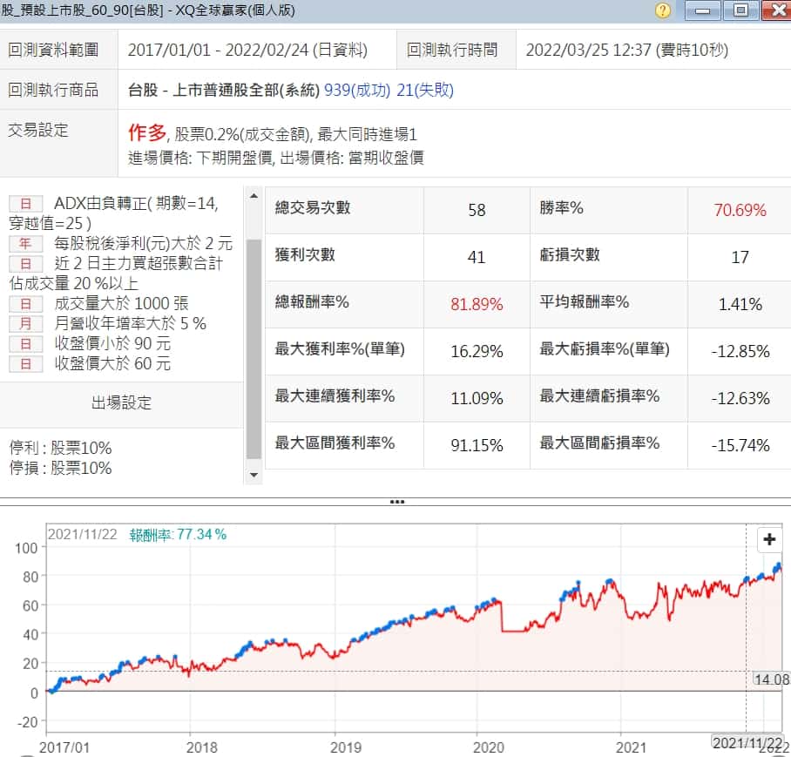The width and height of the screenshot is (791, 757).
Task: Click 日 badge beside 成交量大於 1000 張
Action: [x=25, y=304]
